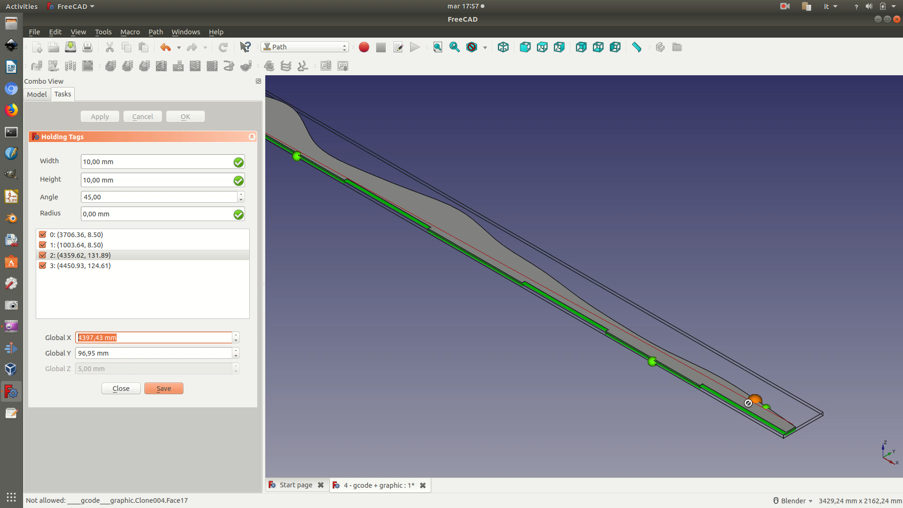The image size is (903, 508).
Task: Open the edit macros dialog icon
Action: click(398, 47)
